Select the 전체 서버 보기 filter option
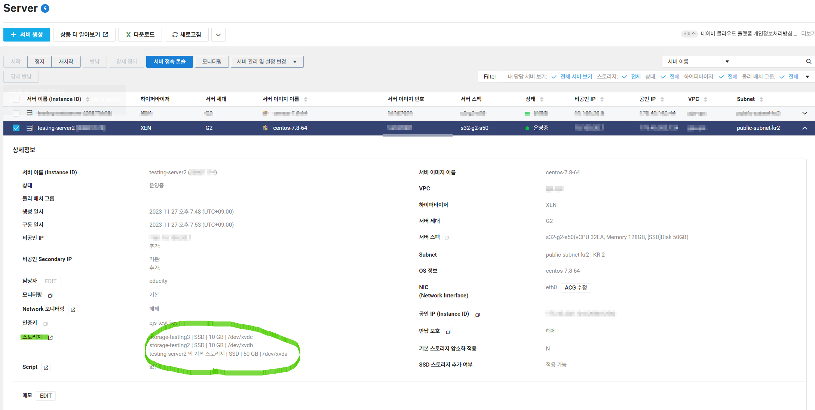 click(x=576, y=77)
